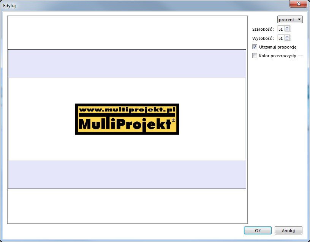This screenshot has width=310, height=242.
Task: Click the MultiProjekt logo image preview
Action: click(127, 119)
